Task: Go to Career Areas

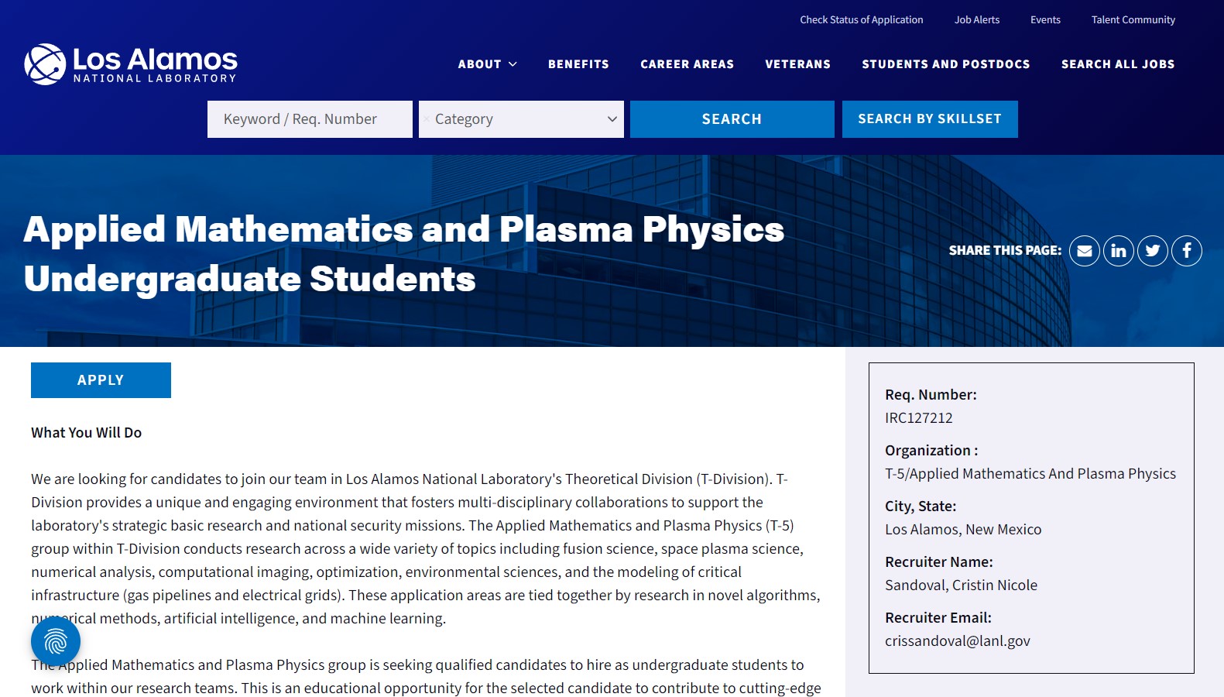Action: 687,64
